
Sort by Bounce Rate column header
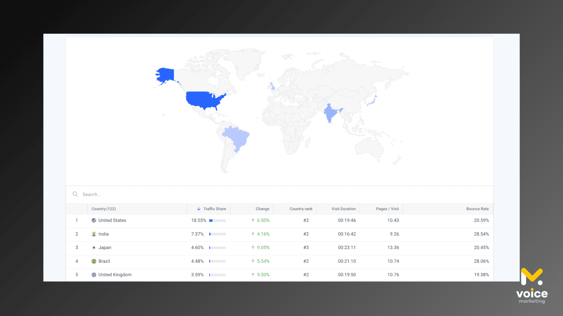click(x=477, y=209)
